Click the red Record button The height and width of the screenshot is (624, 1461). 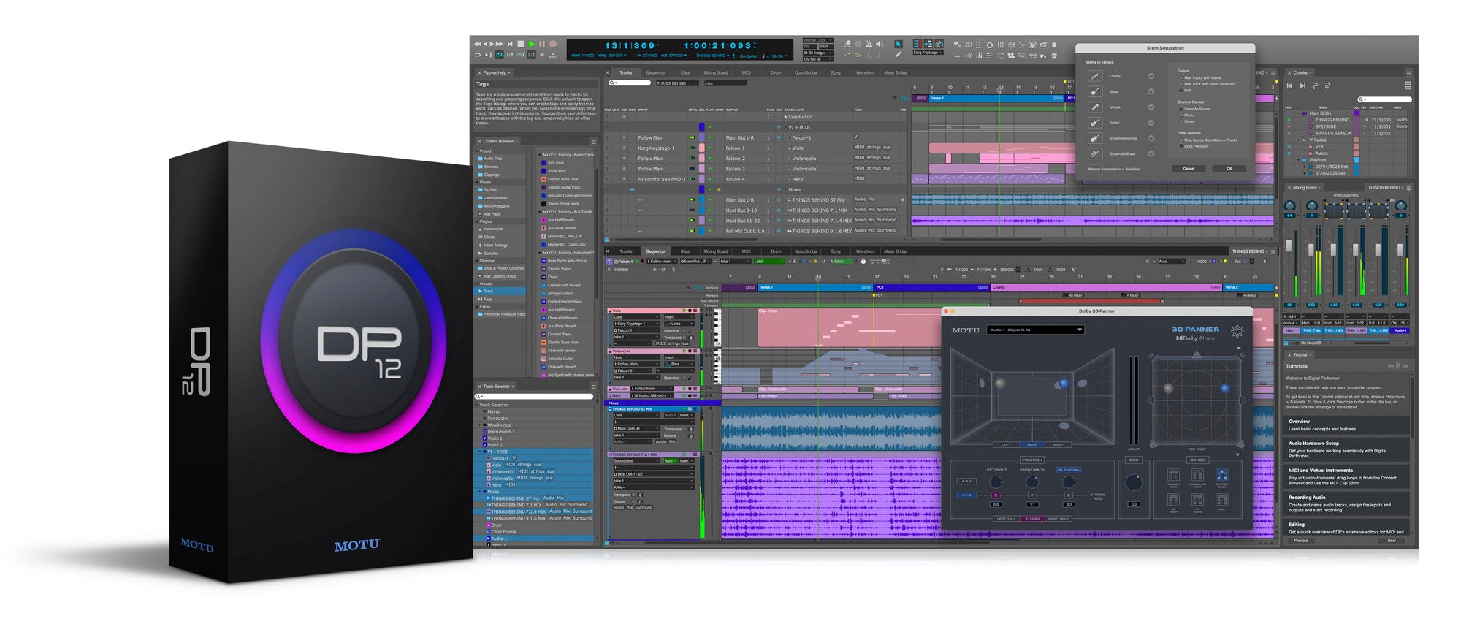coord(553,44)
